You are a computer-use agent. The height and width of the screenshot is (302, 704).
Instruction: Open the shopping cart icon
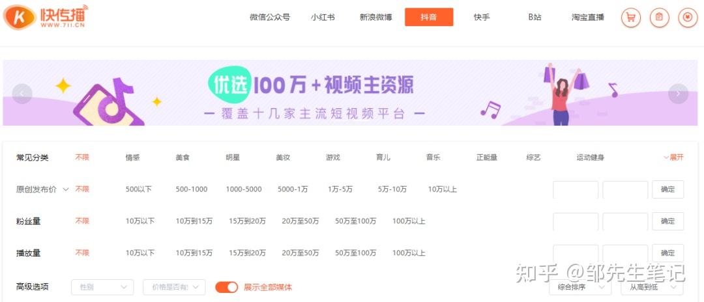(631, 18)
